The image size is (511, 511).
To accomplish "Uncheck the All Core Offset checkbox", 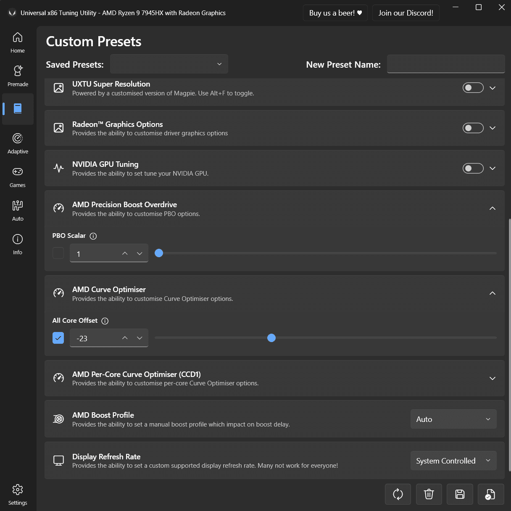I will pyautogui.click(x=58, y=338).
